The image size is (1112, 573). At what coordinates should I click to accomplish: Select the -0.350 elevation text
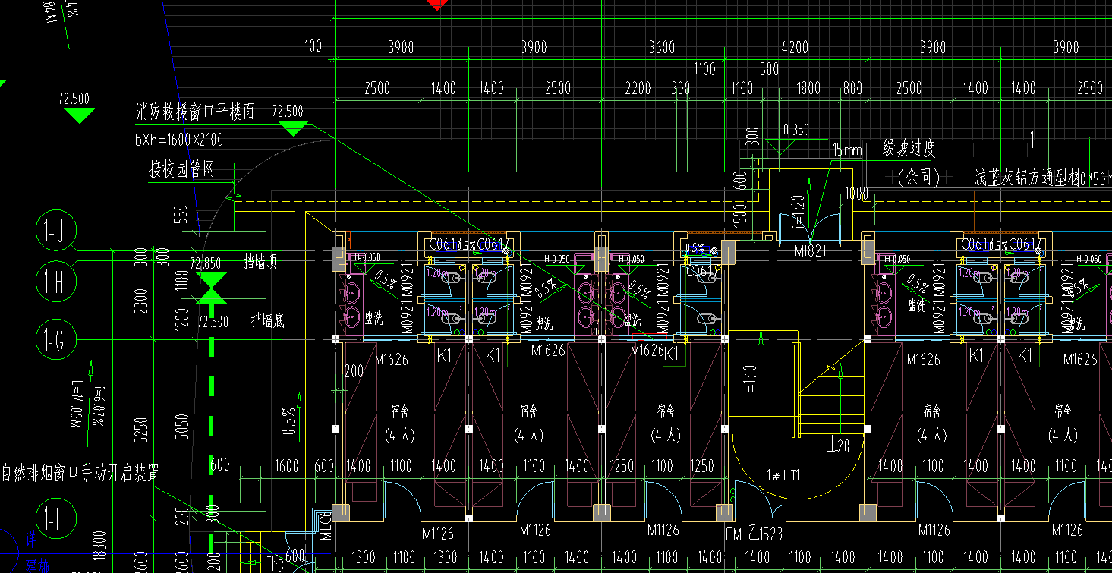(x=793, y=130)
